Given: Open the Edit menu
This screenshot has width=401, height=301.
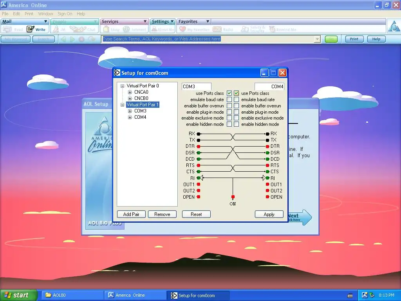Looking at the screenshot, I should coord(16,14).
